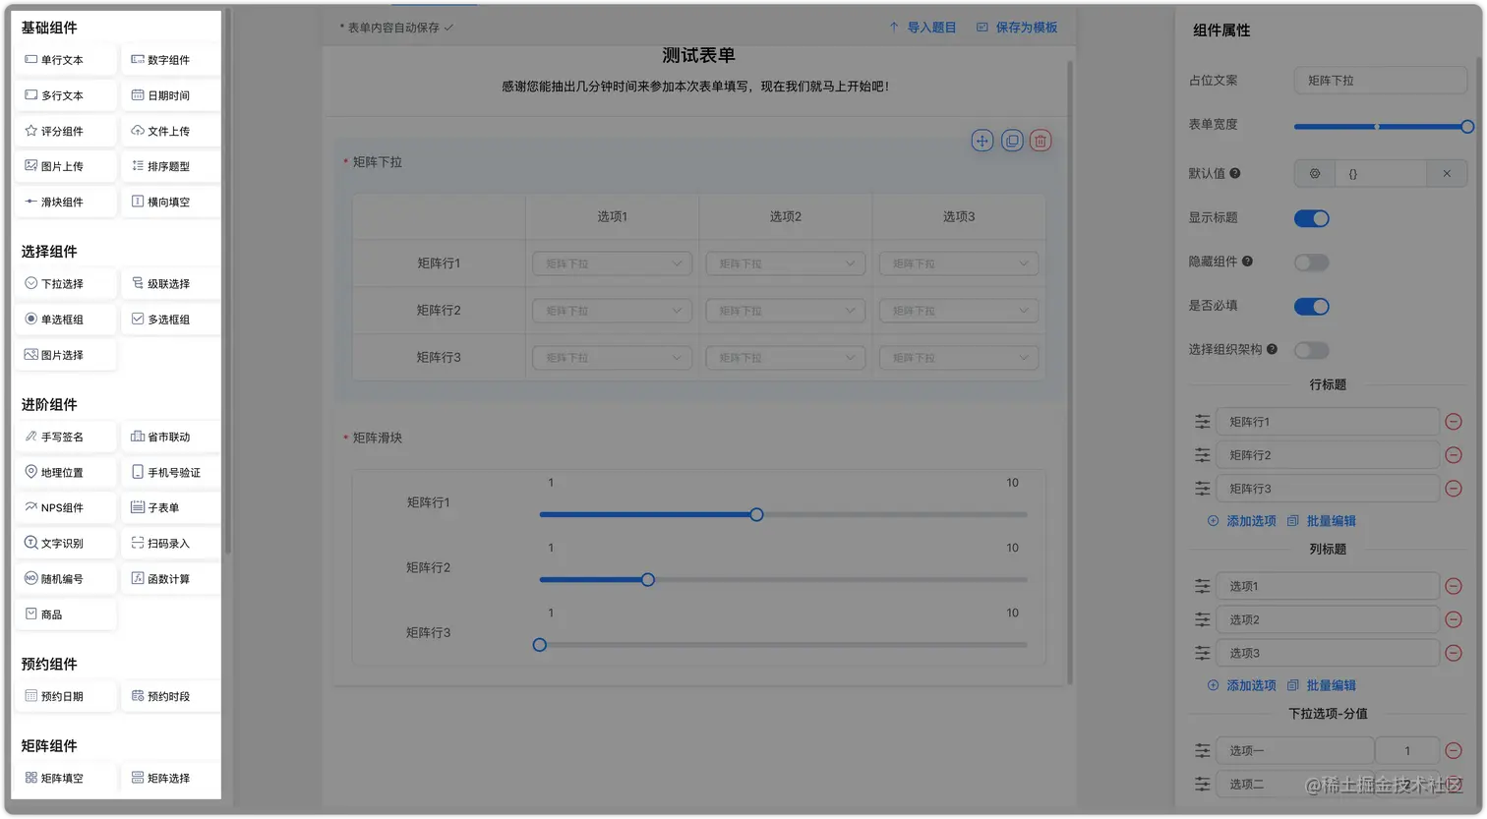The width and height of the screenshot is (1487, 819).
Task: Add the 矩阵选择 component
Action: coord(171,778)
